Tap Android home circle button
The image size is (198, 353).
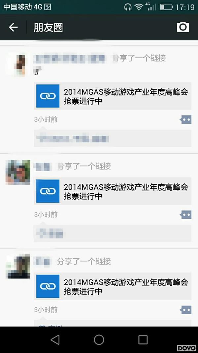pyautogui.click(x=99, y=339)
